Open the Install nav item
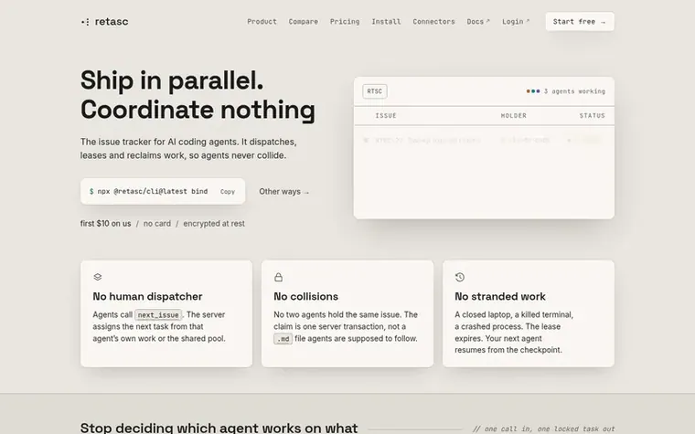The image size is (695, 434). 386,21
